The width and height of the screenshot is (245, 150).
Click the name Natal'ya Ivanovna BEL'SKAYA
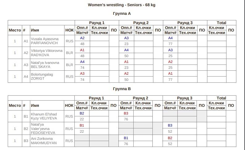[45, 65]
